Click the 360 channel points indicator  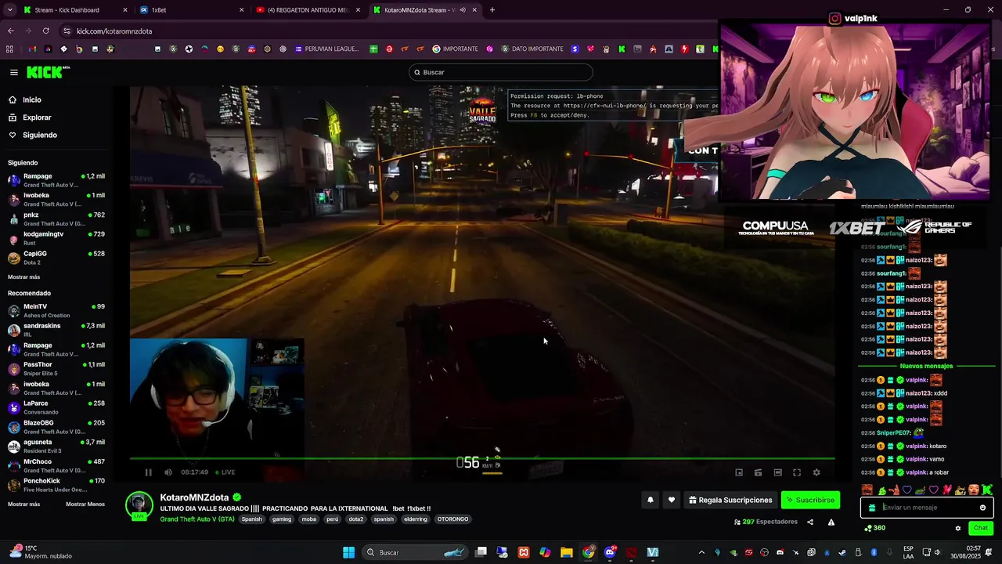point(874,528)
